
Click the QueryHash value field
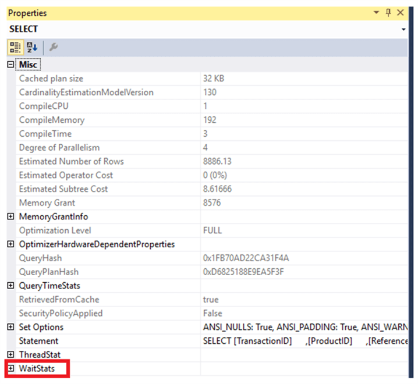(x=303, y=258)
